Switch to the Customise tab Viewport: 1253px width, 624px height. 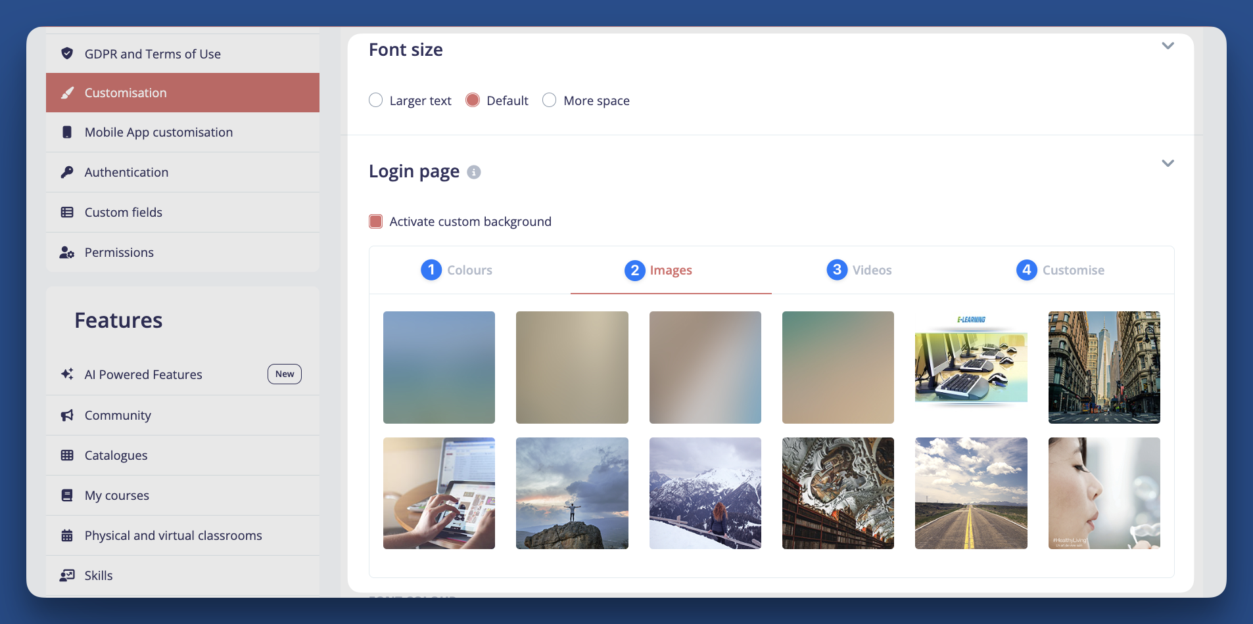click(x=1073, y=270)
